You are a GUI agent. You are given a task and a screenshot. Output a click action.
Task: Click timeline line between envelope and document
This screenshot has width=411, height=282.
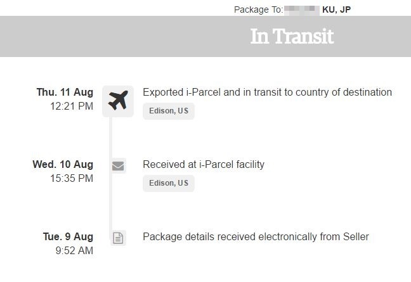click(110, 202)
